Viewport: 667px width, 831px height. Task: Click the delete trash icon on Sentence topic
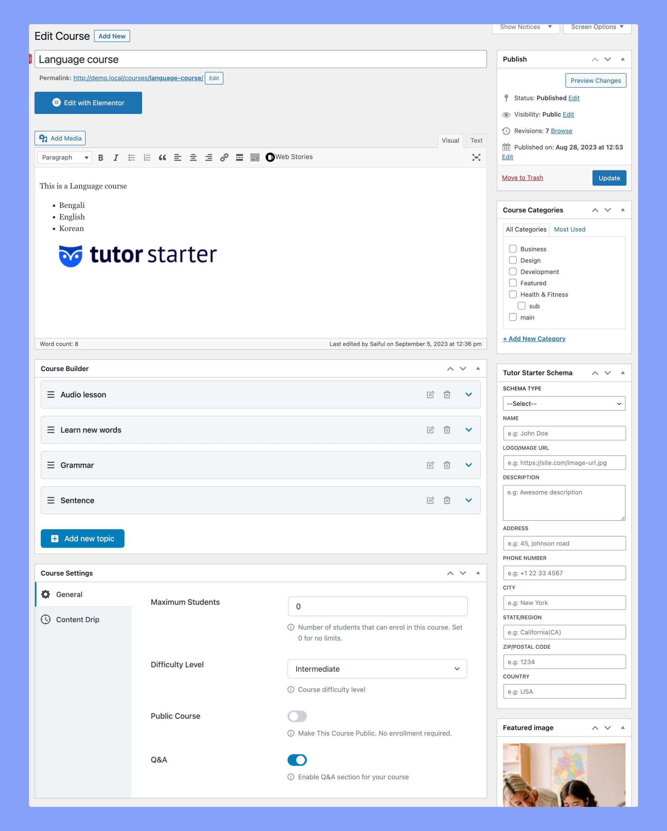447,500
